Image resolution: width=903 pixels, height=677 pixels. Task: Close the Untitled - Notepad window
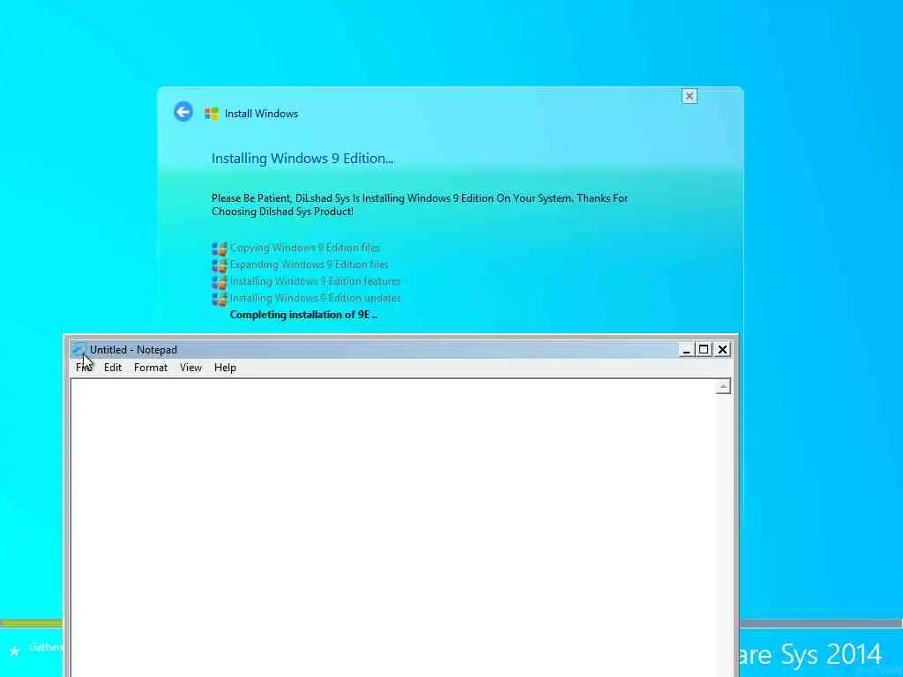click(x=722, y=349)
